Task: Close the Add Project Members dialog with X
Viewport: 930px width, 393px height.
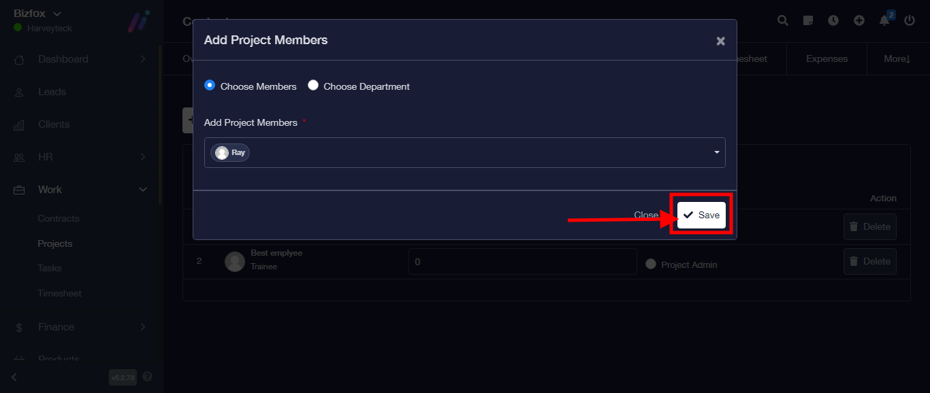Action: tap(720, 41)
